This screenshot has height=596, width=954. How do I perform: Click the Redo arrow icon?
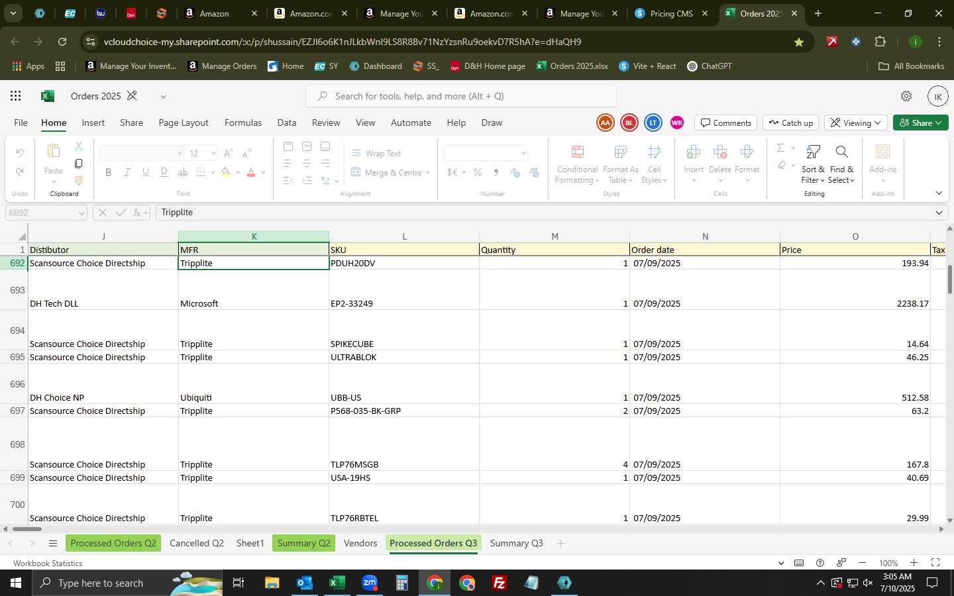(20, 172)
